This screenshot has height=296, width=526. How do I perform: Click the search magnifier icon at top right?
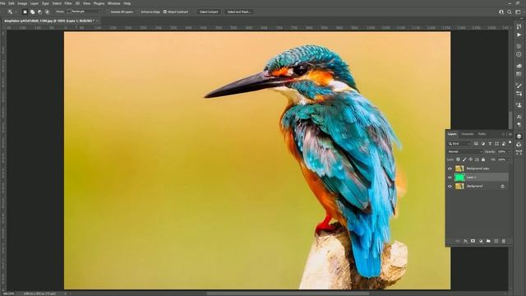pos(510,12)
